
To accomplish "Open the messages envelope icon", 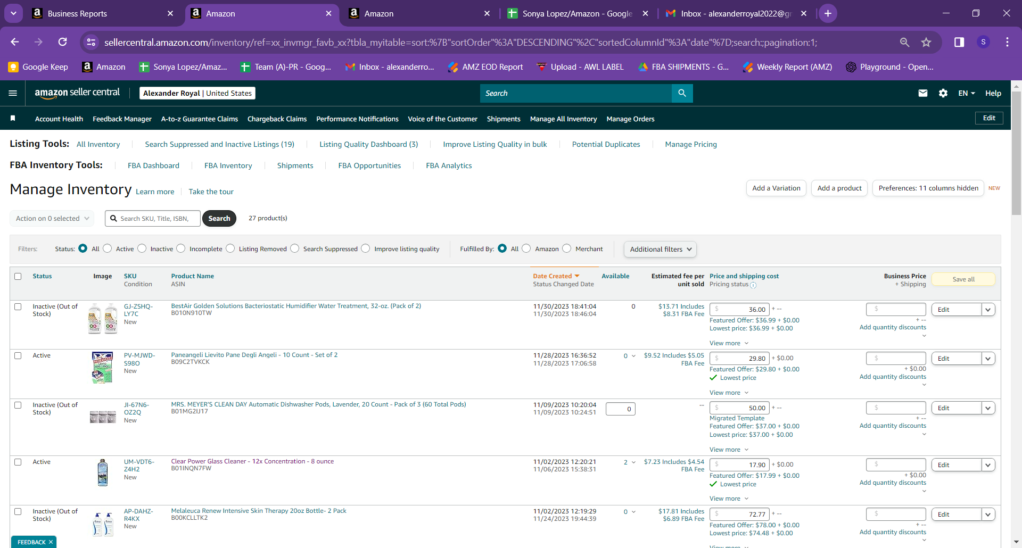I will [923, 93].
